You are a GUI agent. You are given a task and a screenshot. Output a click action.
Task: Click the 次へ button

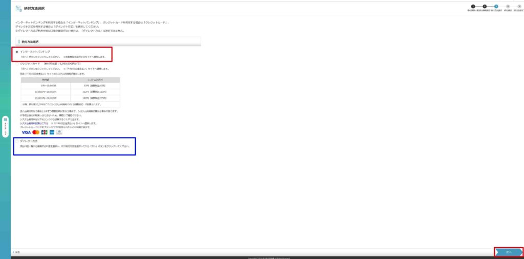[x=508, y=252]
